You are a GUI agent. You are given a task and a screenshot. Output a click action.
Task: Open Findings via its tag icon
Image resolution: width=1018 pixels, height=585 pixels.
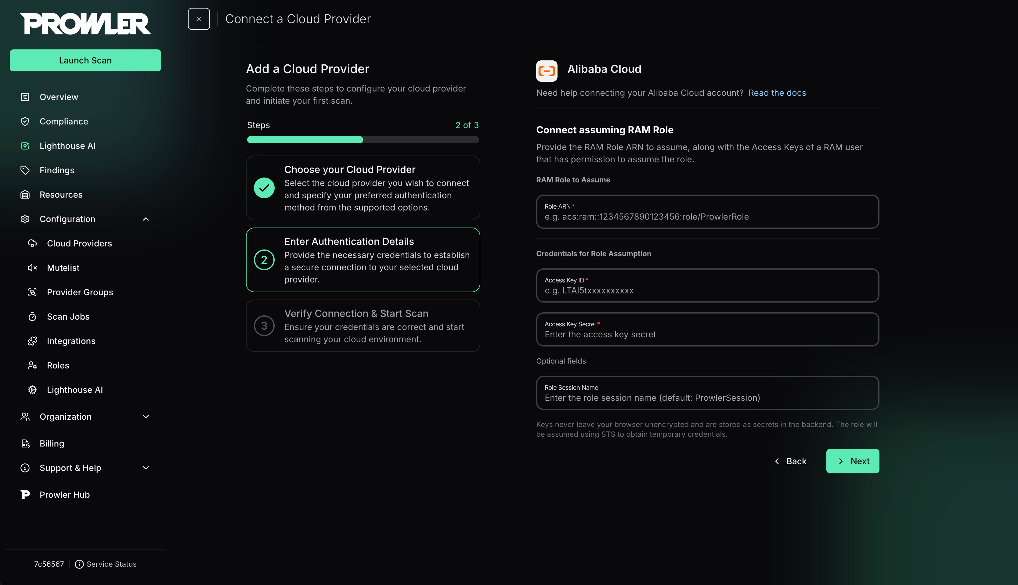click(x=25, y=170)
